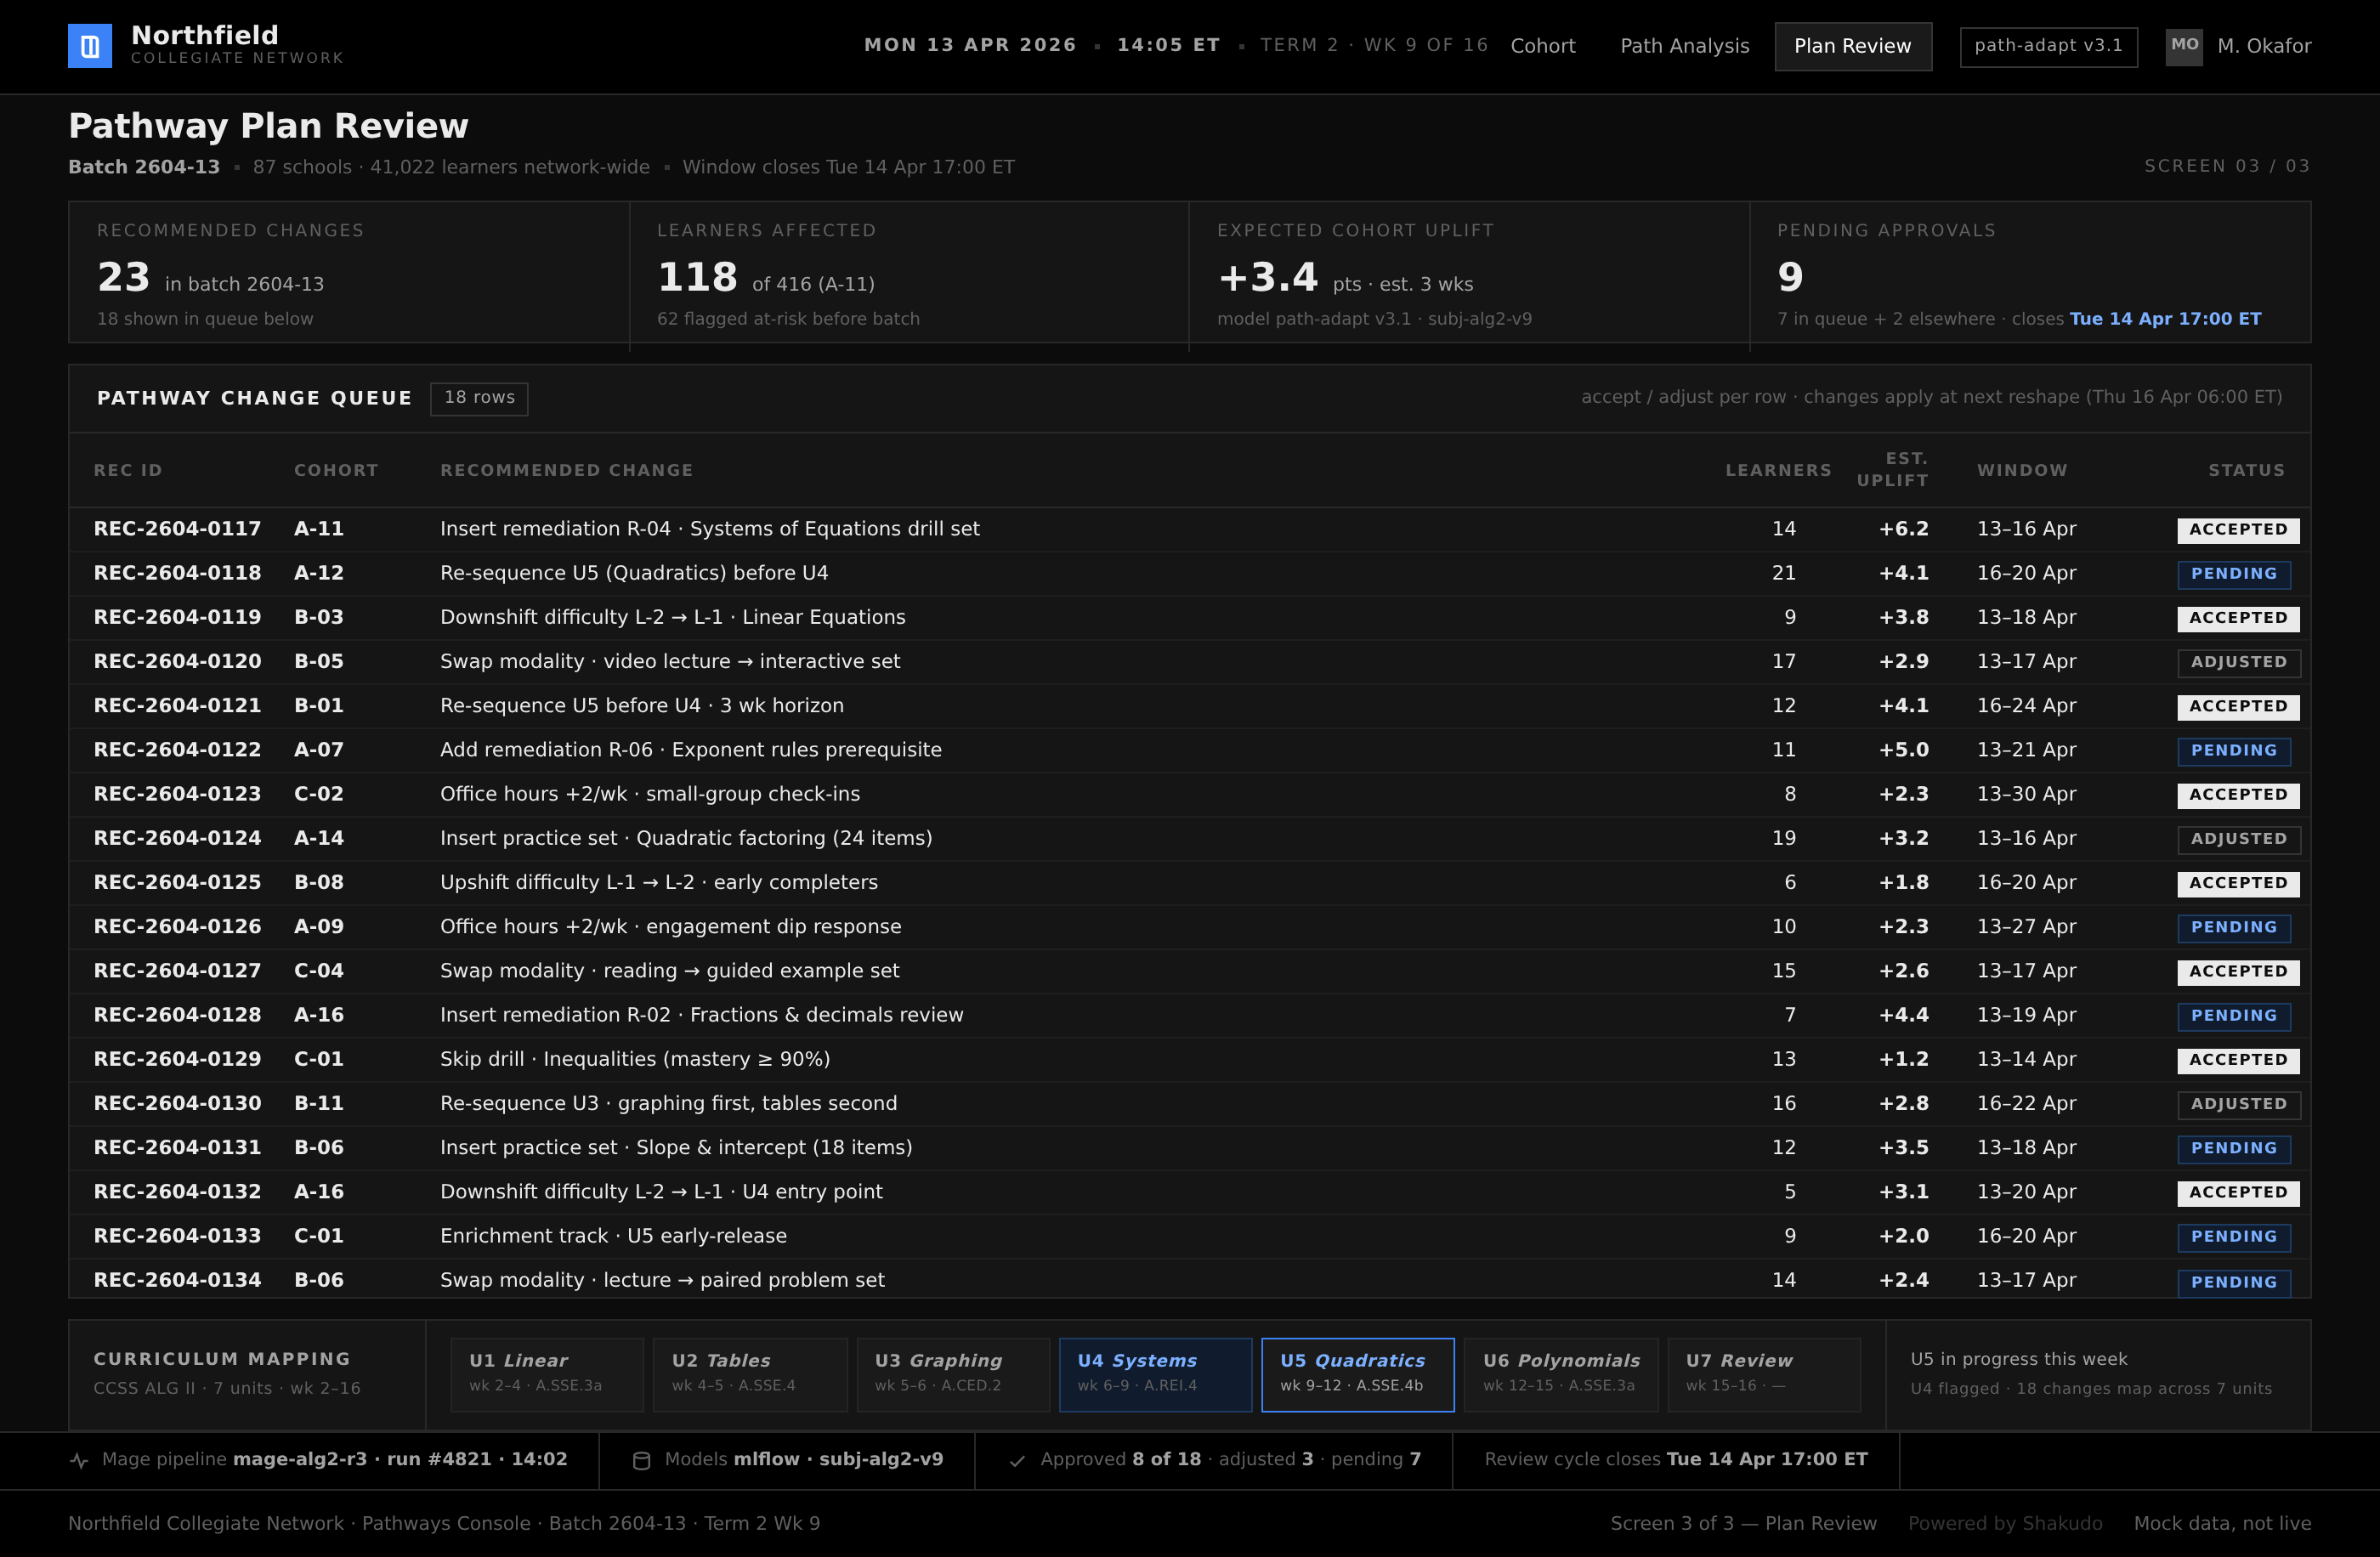The width and height of the screenshot is (2380, 1557).
Task: Select the U5 Quadratics curriculum unit
Action: [1357, 1374]
